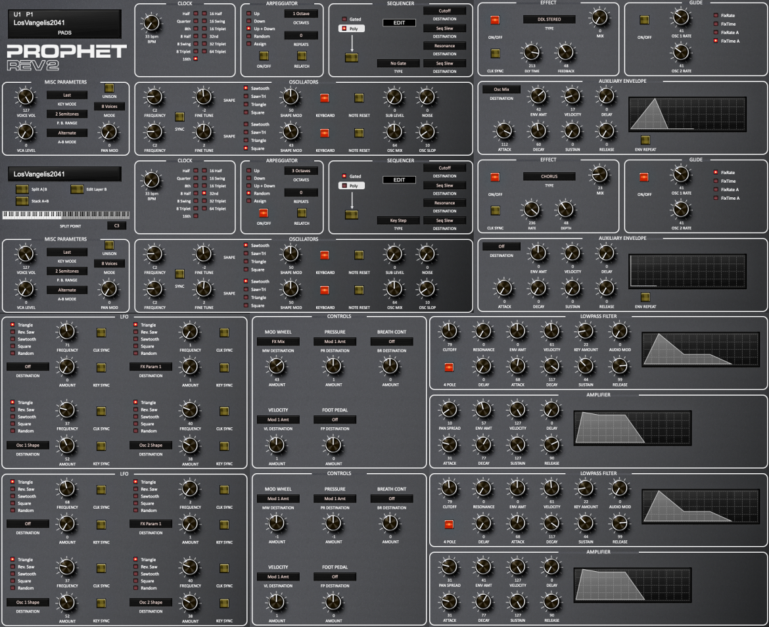769x627 pixels.
Task: Click the effect FEEDBACK knob
Action: tap(565, 53)
